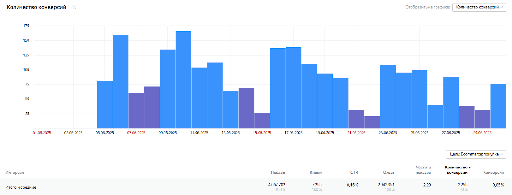
Task: Select the chart bar for 19.06.2025
Action: tap(325, 101)
